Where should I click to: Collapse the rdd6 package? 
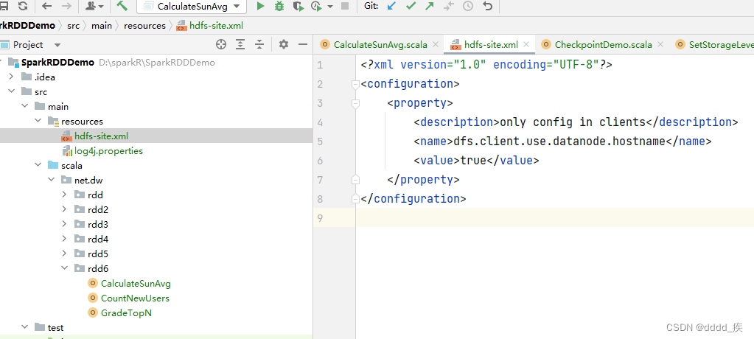click(x=65, y=268)
